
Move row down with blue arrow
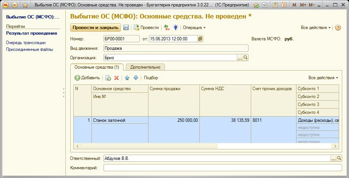click(x=136, y=78)
